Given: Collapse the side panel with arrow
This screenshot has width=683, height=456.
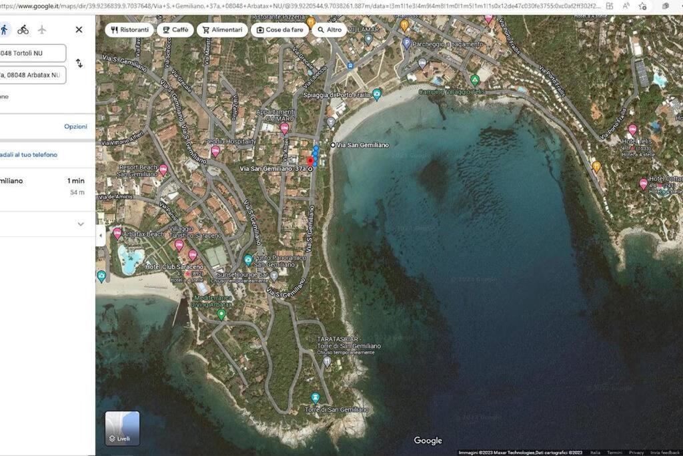Looking at the screenshot, I should point(101,236).
